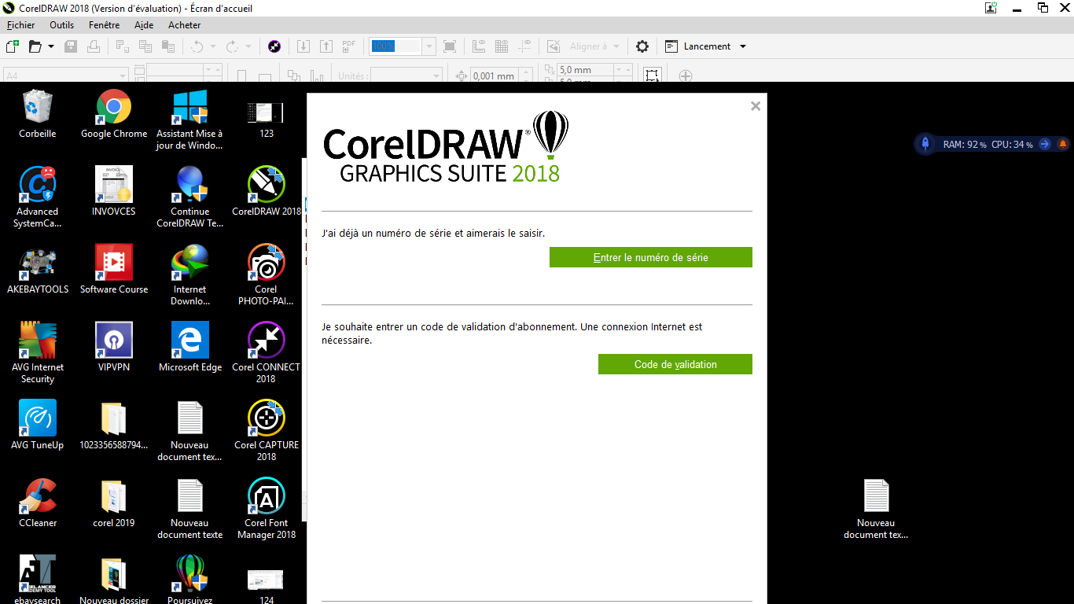Viewport: 1074px width, 604px height.
Task: Expand the Open file dropdown arrow
Action: coord(51,46)
